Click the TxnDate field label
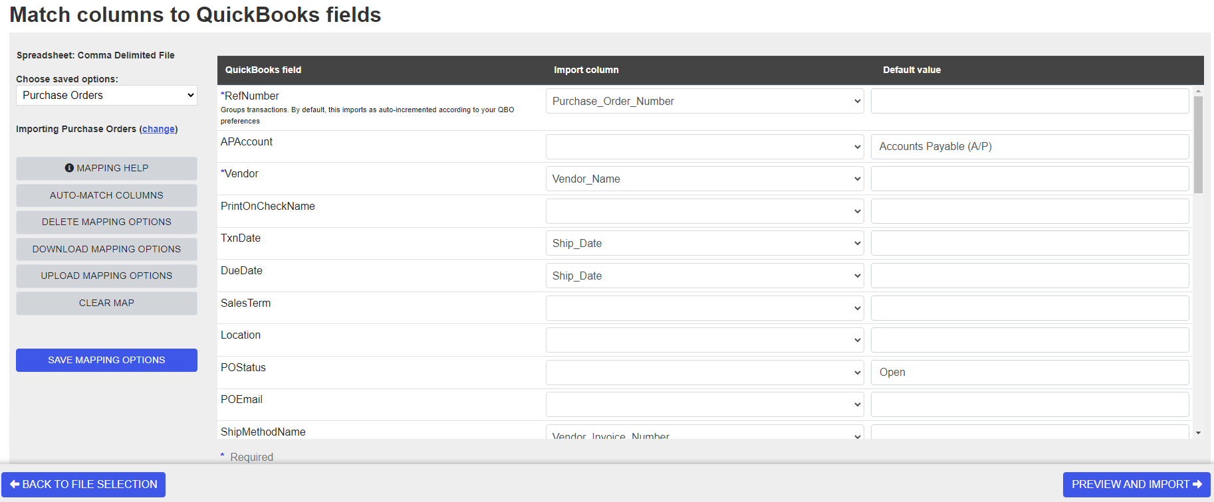This screenshot has width=1214, height=502. point(241,238)
